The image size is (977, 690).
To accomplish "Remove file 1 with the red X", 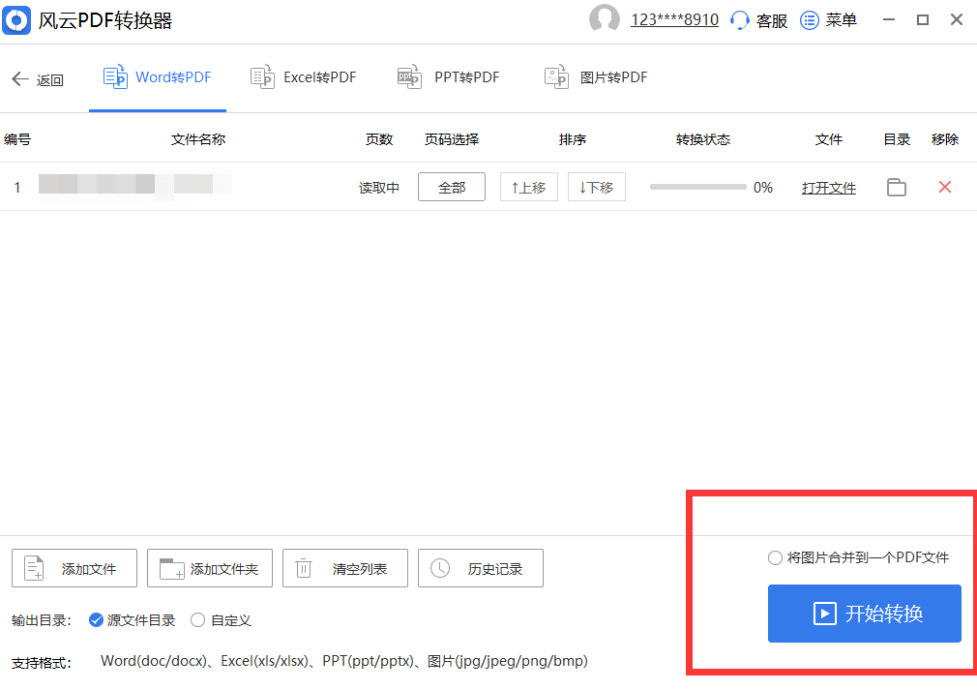I will click(x=945, y=187).
